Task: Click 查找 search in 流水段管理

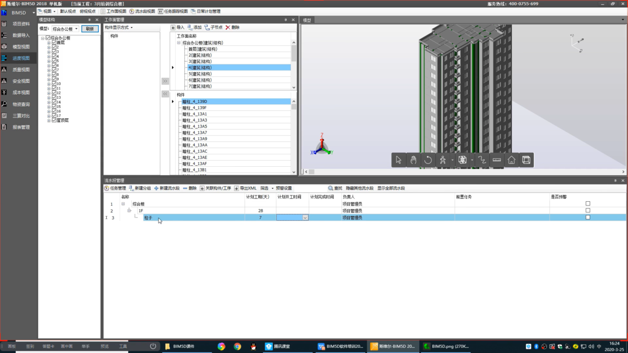Action: click(335, 188)
